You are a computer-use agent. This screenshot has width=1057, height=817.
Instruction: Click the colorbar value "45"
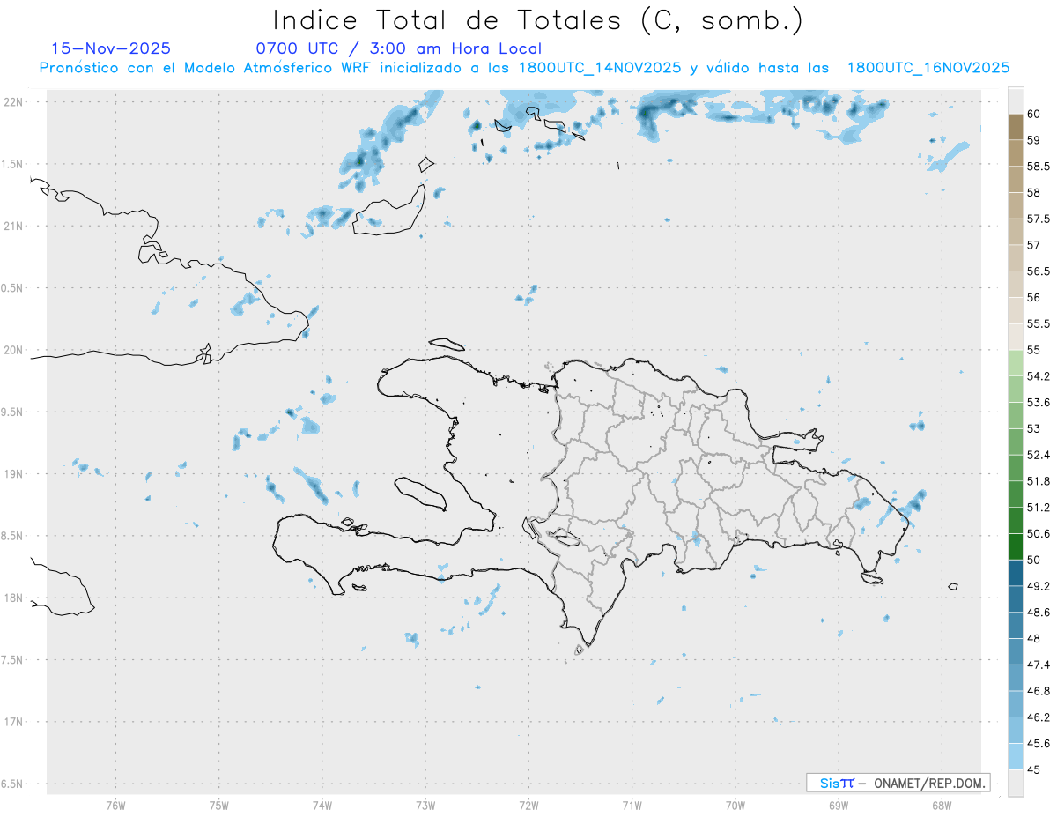pos(1034,769)
